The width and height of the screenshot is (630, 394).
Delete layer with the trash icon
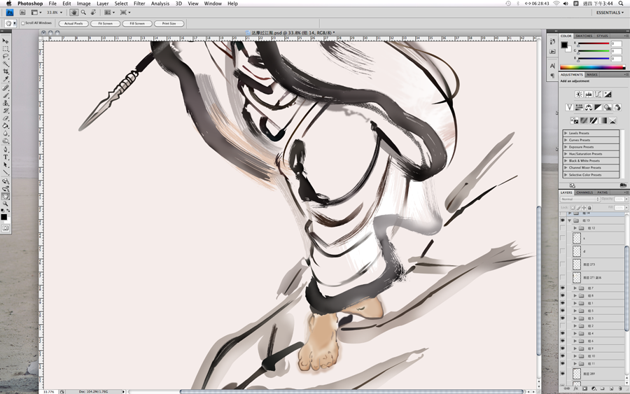pos(619,388)
